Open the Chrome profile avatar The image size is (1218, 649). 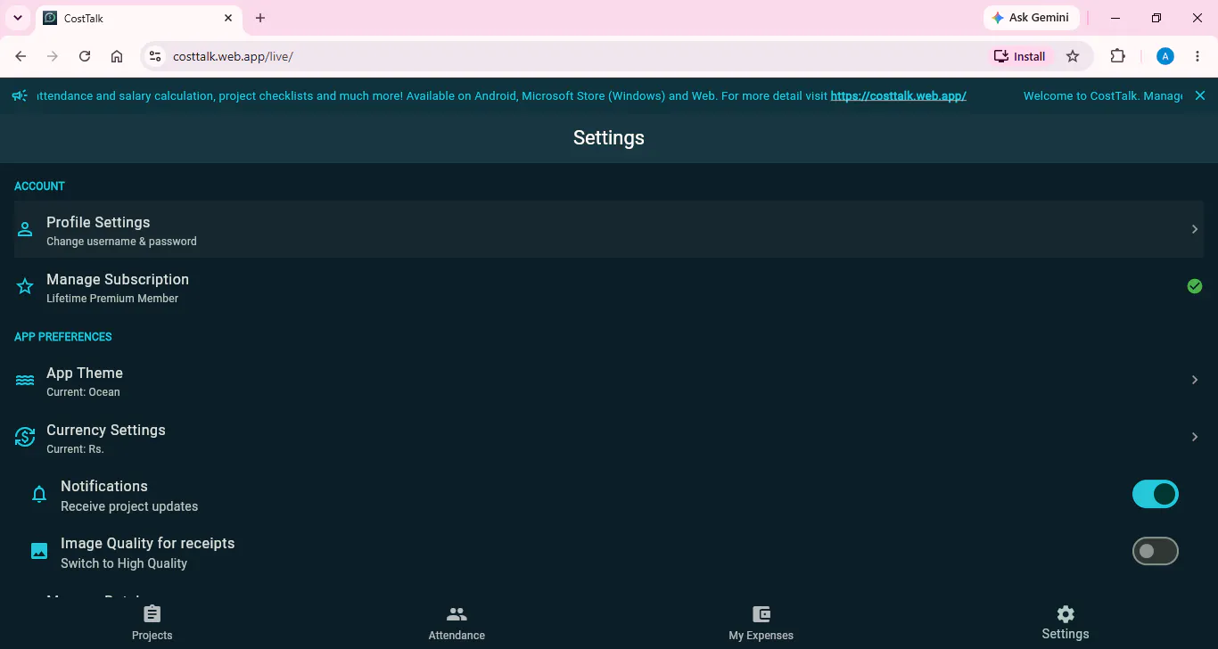(x=1165, y=56)
